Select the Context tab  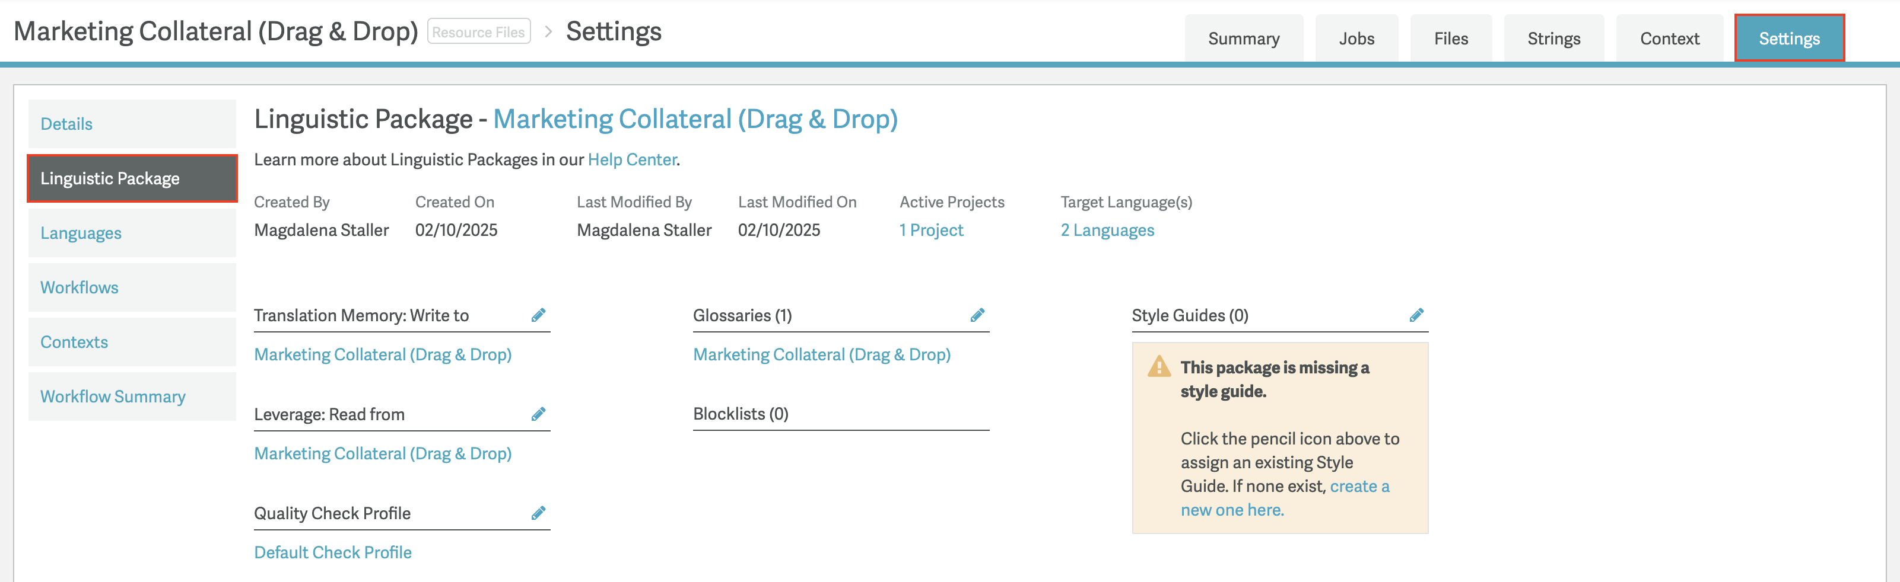point(1669,39)
